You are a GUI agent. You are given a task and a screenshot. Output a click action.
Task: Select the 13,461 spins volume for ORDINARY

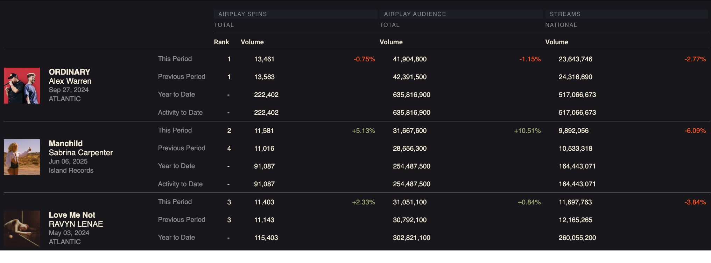click(264, 59)
